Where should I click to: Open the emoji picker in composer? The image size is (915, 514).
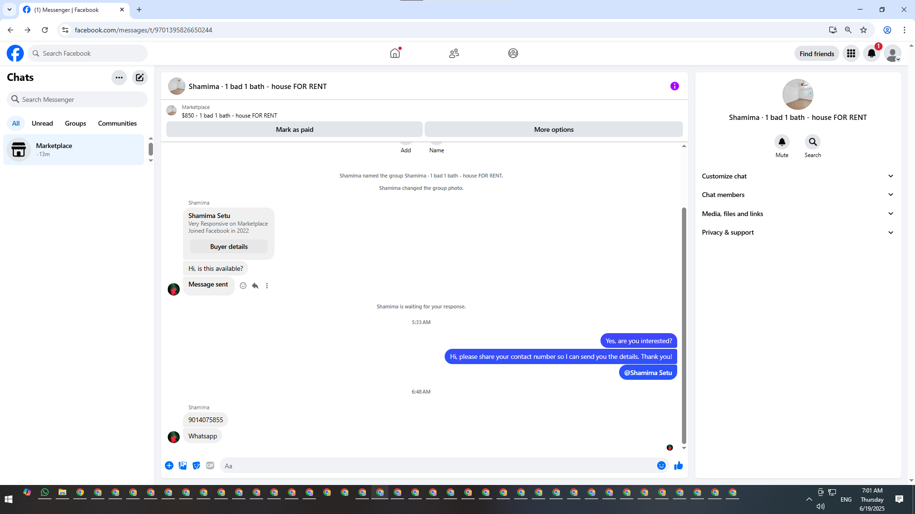661,465
